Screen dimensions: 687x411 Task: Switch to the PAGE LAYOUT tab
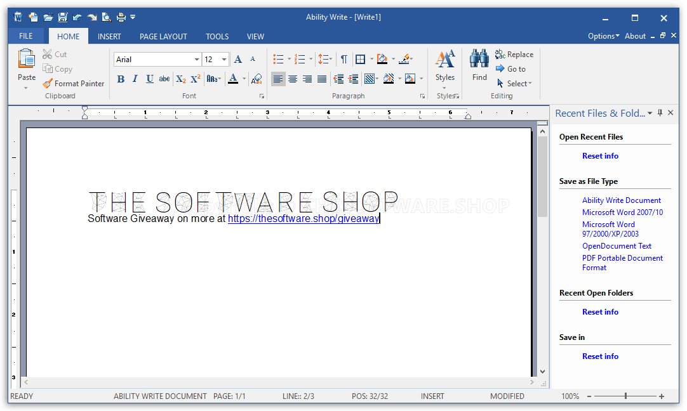(x=163, y=36)
